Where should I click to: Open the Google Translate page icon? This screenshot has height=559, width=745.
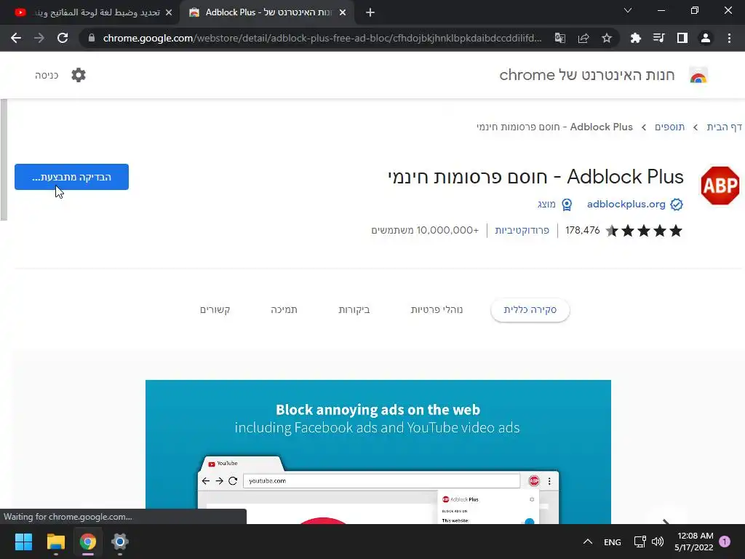(560, 38)
